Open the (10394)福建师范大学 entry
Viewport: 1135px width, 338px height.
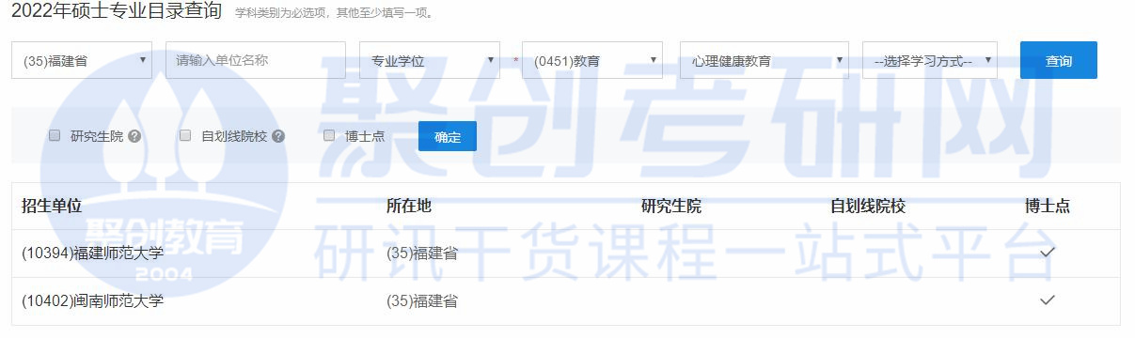coord(93,253)
